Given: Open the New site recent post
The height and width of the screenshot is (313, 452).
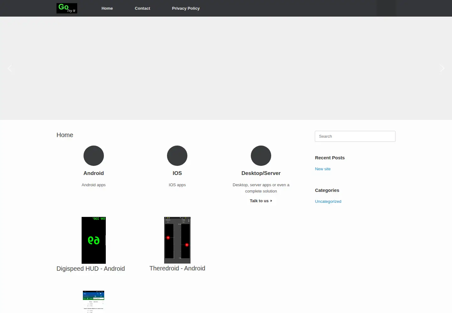Looking at the screenshot, I should [323, 169].
